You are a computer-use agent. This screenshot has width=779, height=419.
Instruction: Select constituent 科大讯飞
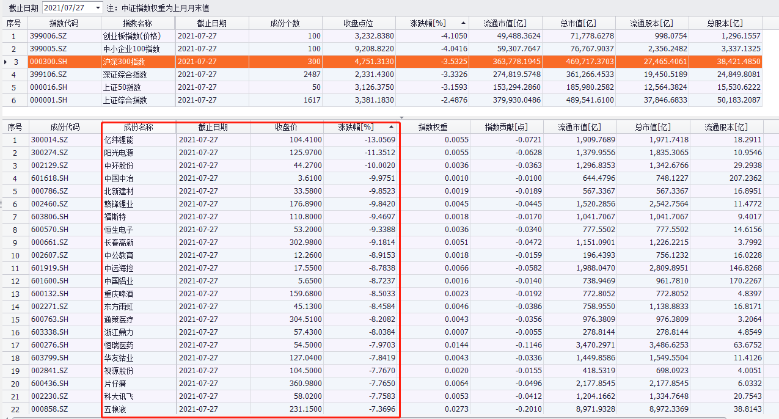point(119,396)
